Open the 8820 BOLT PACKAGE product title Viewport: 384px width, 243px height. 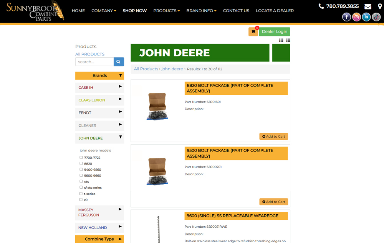[236, 88]
